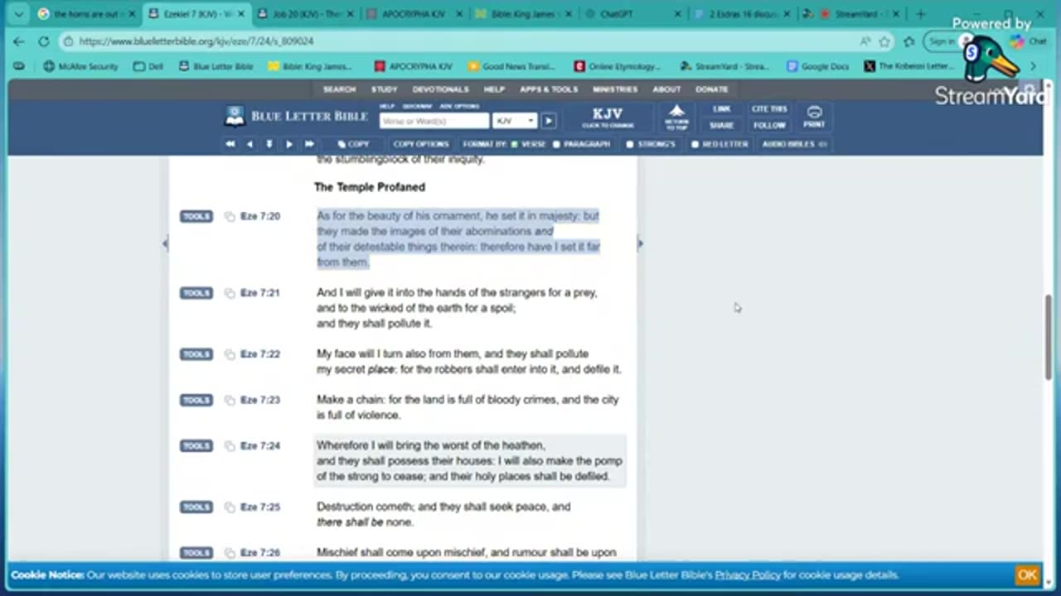Open Tools for Eze 7:24
This screenshot has width=1061, height=596.
[196, 446]
